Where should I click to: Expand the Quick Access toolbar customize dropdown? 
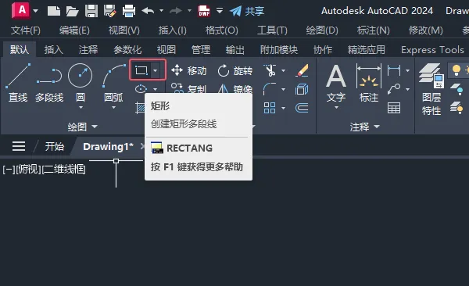tap(220, 11)
